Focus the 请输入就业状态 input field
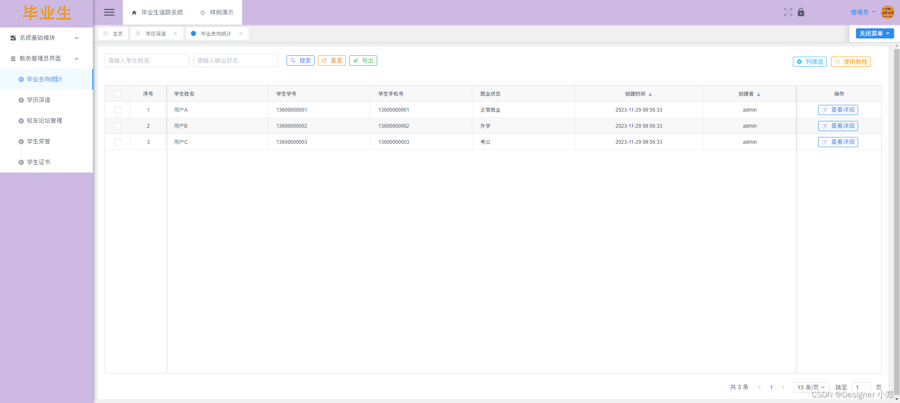The height and width of the screenshot is (403, 900). coord(236,60)
